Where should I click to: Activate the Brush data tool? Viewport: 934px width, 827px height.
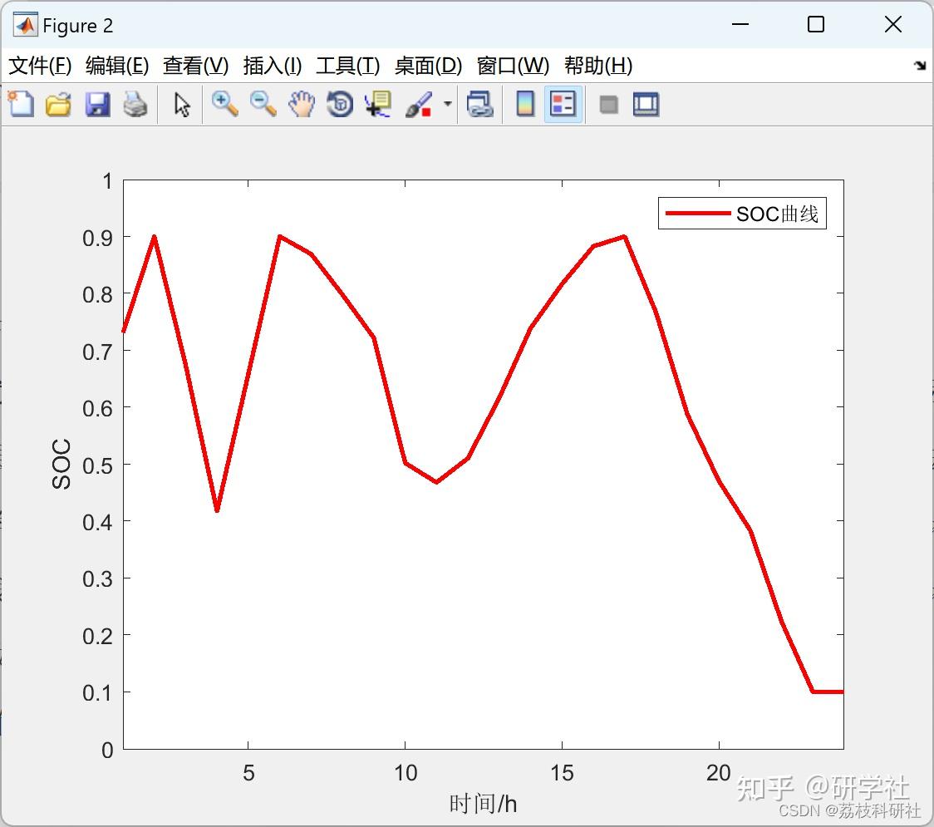point(417,104)
